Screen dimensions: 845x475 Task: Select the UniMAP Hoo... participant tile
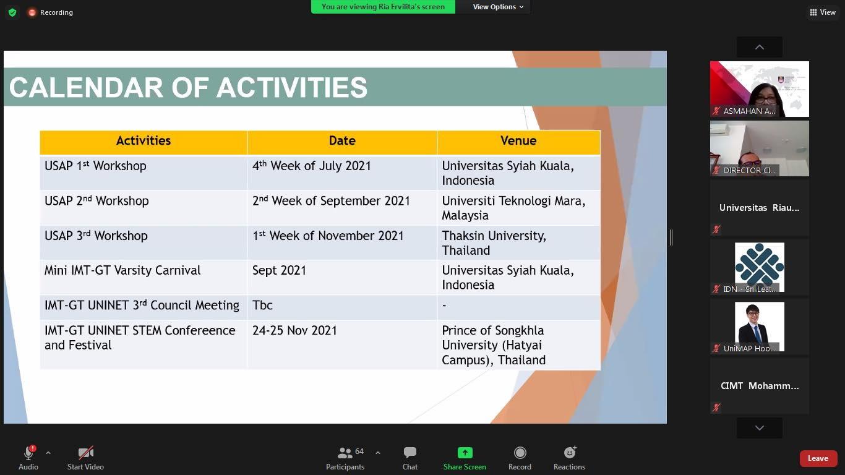coord(760,327)
